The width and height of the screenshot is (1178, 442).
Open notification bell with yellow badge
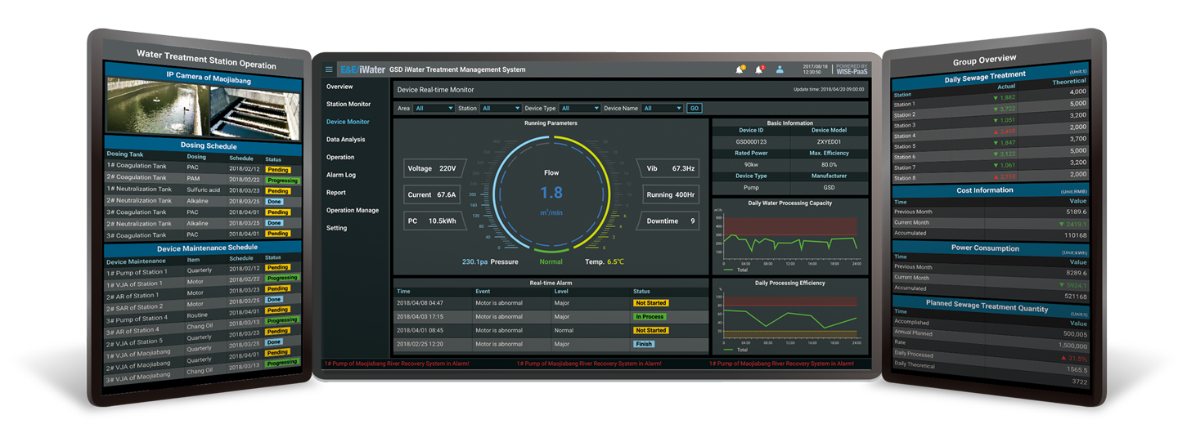[x=740, y=69]
